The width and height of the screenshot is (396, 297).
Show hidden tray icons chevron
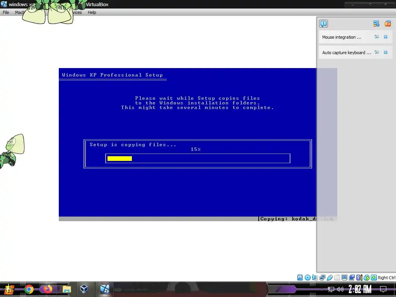(321, 289)
